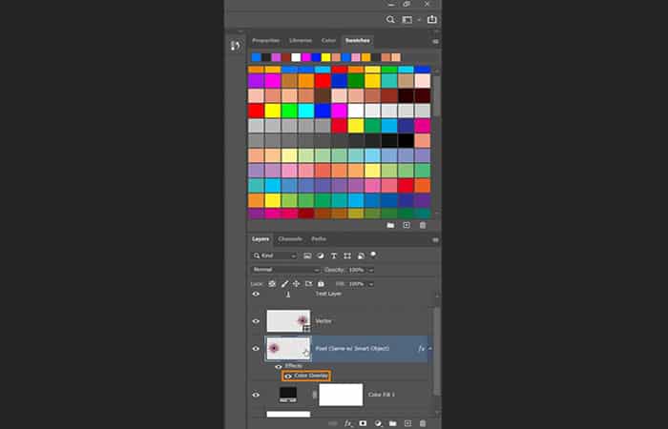Open the Fill slider dropdown arrow
The height and width of the screenshot is (429, 668).
pyautogui.click(x=371, y=284)
